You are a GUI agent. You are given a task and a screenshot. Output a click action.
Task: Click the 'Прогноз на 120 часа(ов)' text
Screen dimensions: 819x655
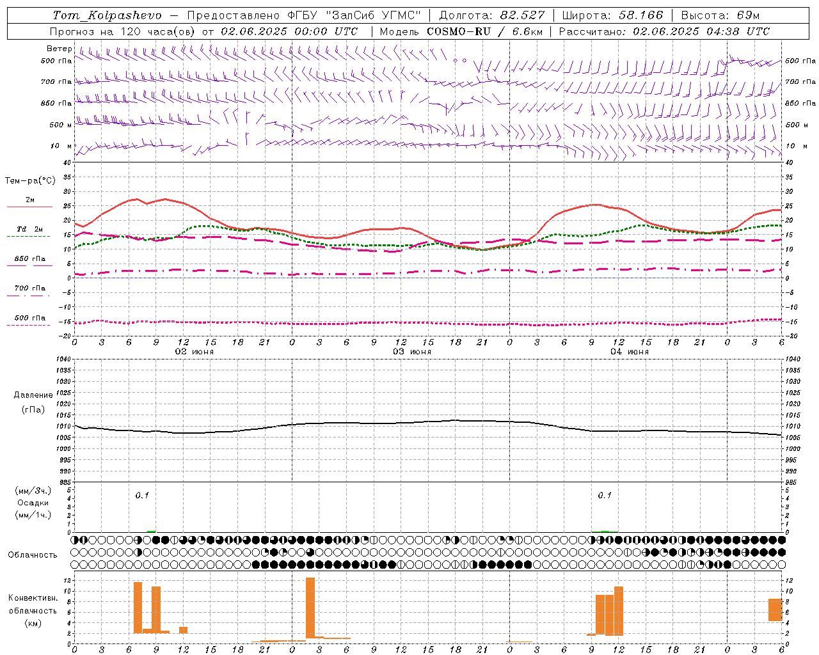pyautogui.click(x=123, y=31)
